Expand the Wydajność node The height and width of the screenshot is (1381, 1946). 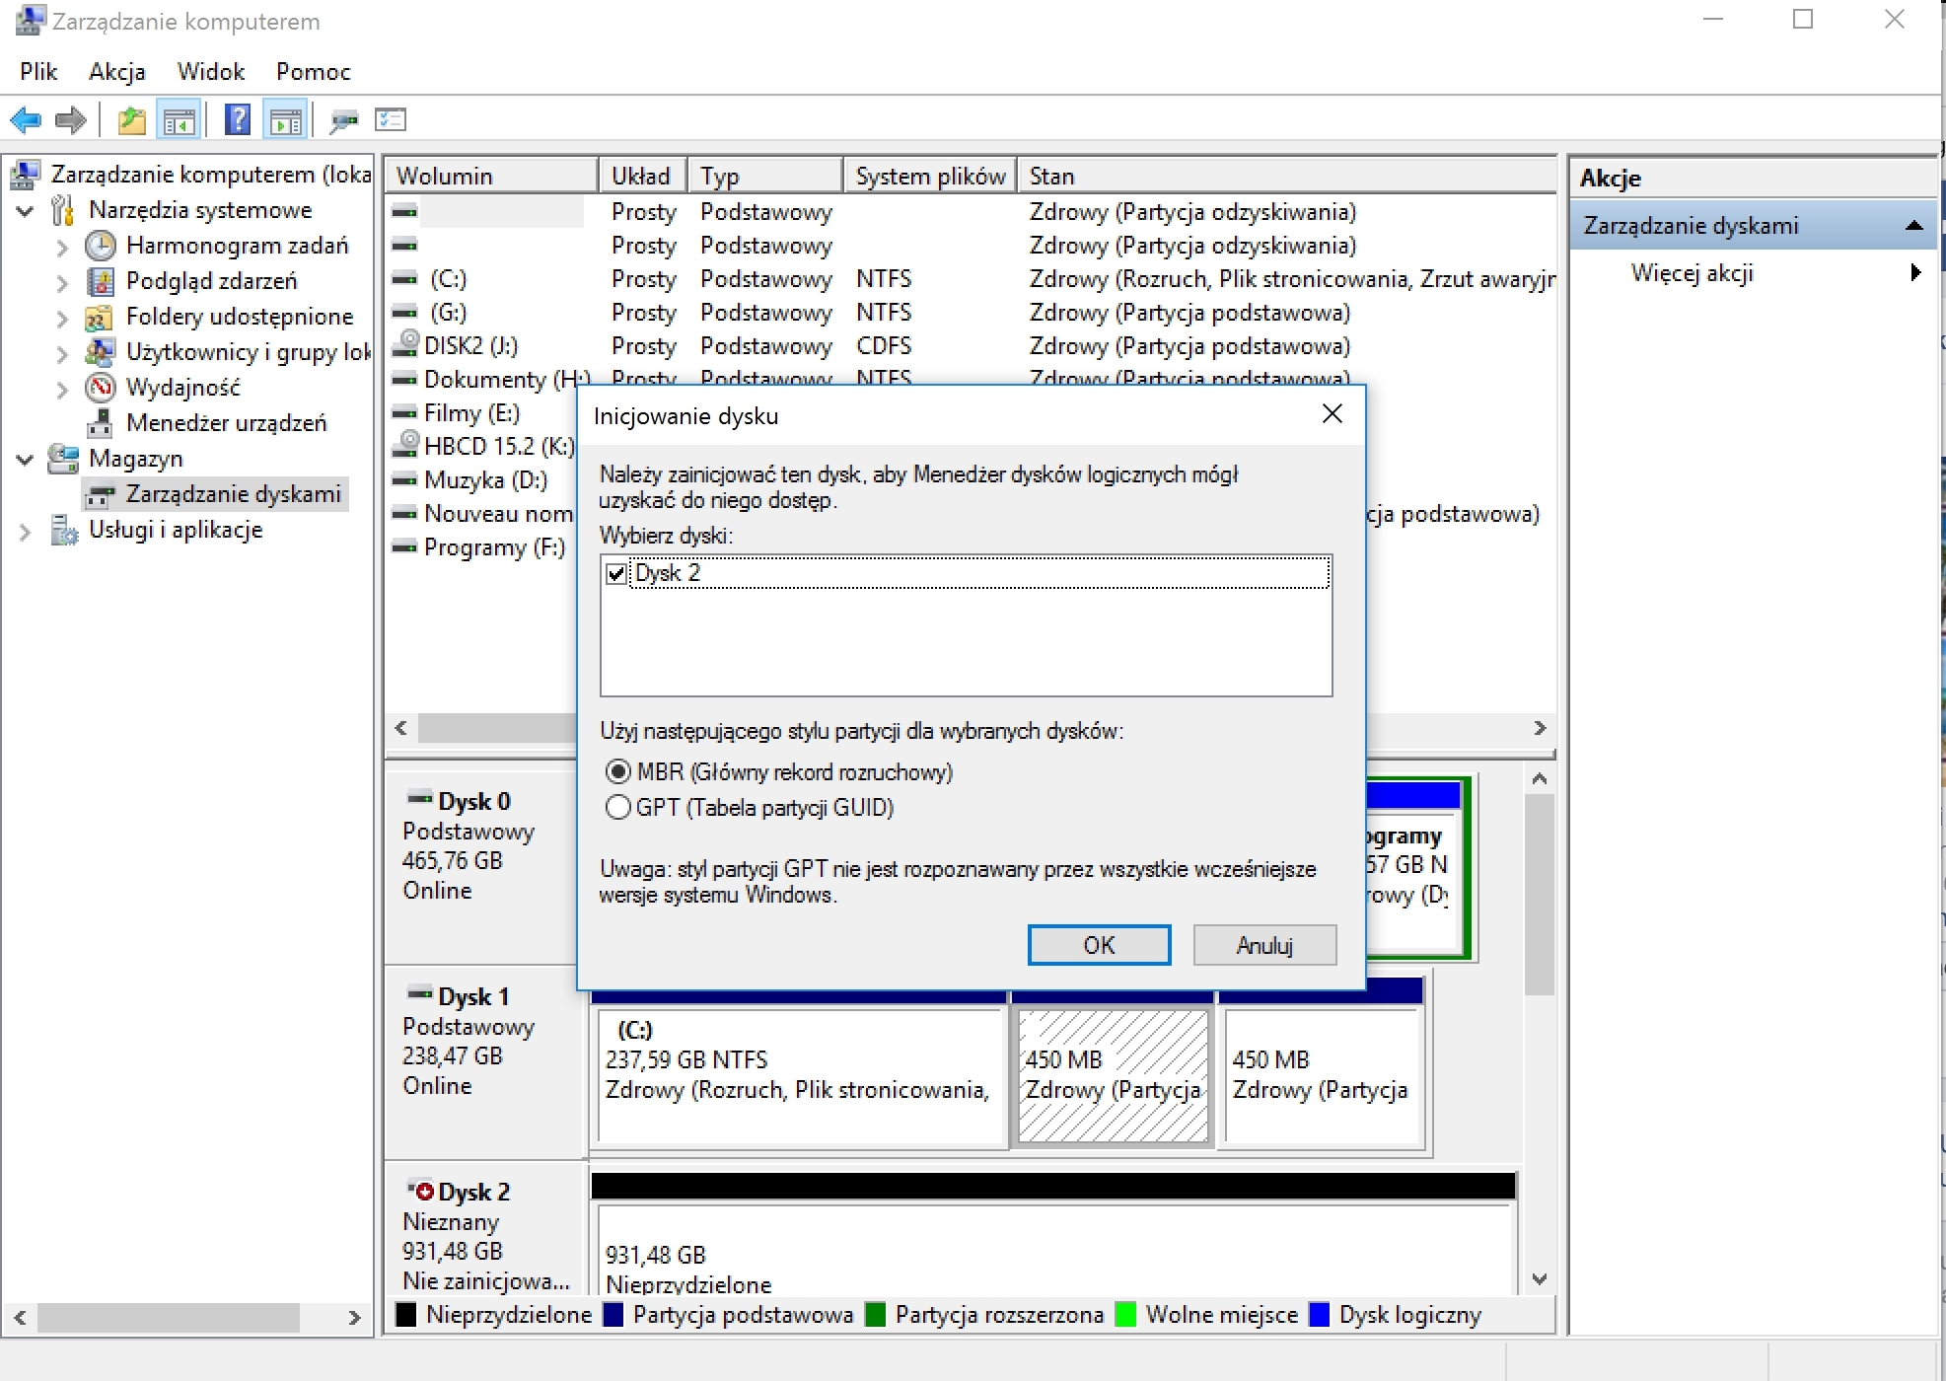point(62,389)
